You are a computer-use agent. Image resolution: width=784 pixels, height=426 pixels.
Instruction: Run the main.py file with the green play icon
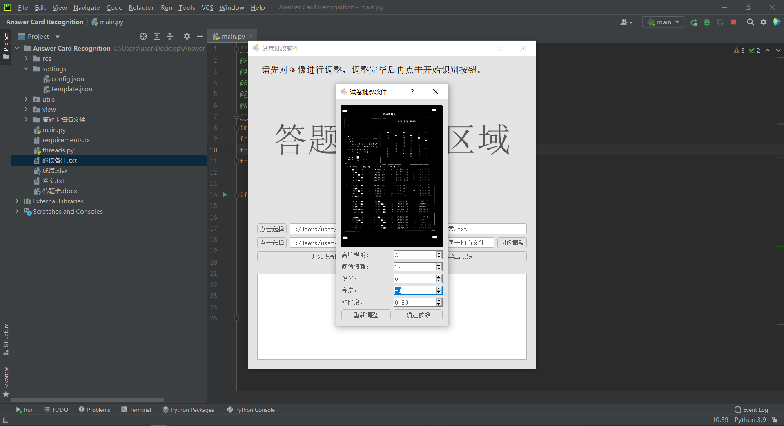click(x=225, y=195)
